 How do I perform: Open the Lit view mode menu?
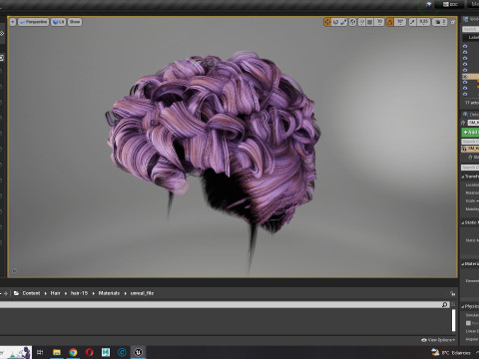58,22
